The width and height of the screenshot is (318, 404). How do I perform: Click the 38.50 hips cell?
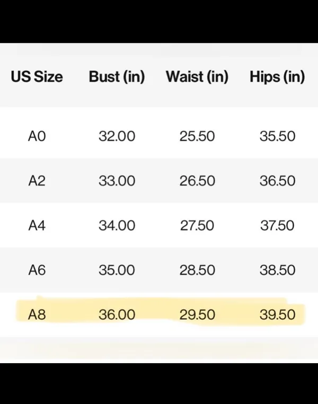click(277, 270)
